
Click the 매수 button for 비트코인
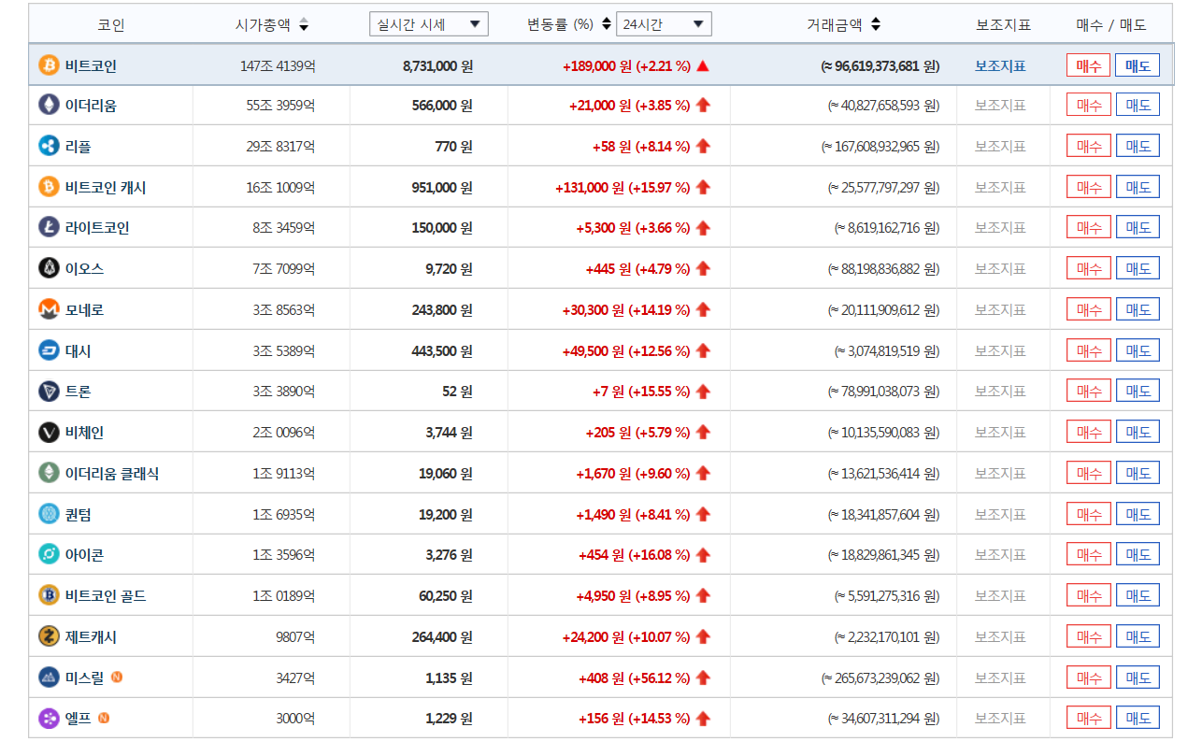pos(1088,64)
